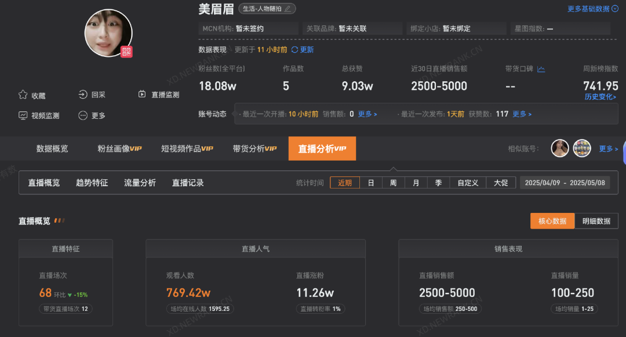
Task: Click 历史变化 link under 周新榜指数
Action: coord(600,97)
